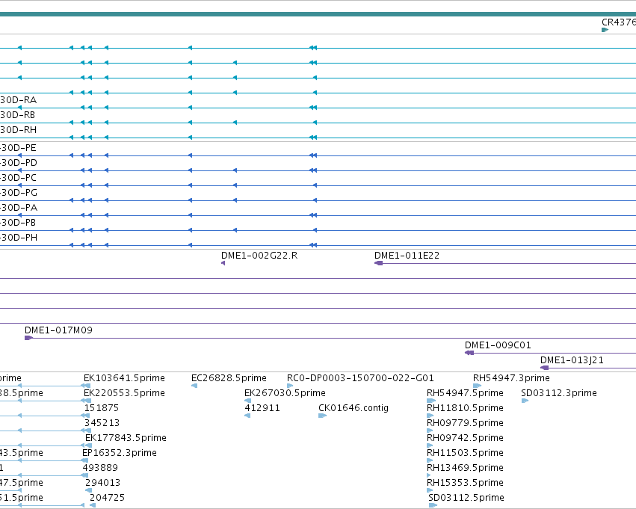Click the 30D-PA protein label
This screenshot has width=636, height=509.
[x=19, y=208]
